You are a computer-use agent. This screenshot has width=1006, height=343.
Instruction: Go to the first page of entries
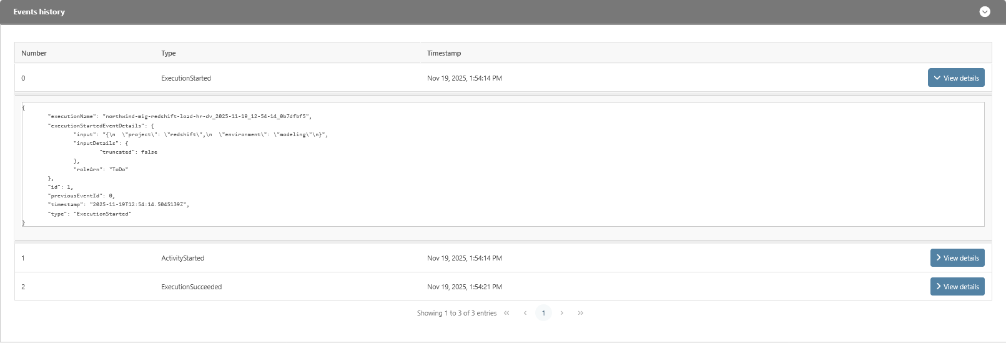click(x=506, y=313)
